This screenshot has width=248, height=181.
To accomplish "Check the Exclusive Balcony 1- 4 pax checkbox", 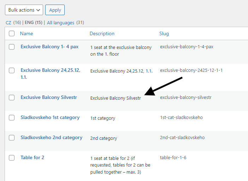I will (x=12, y=46).
